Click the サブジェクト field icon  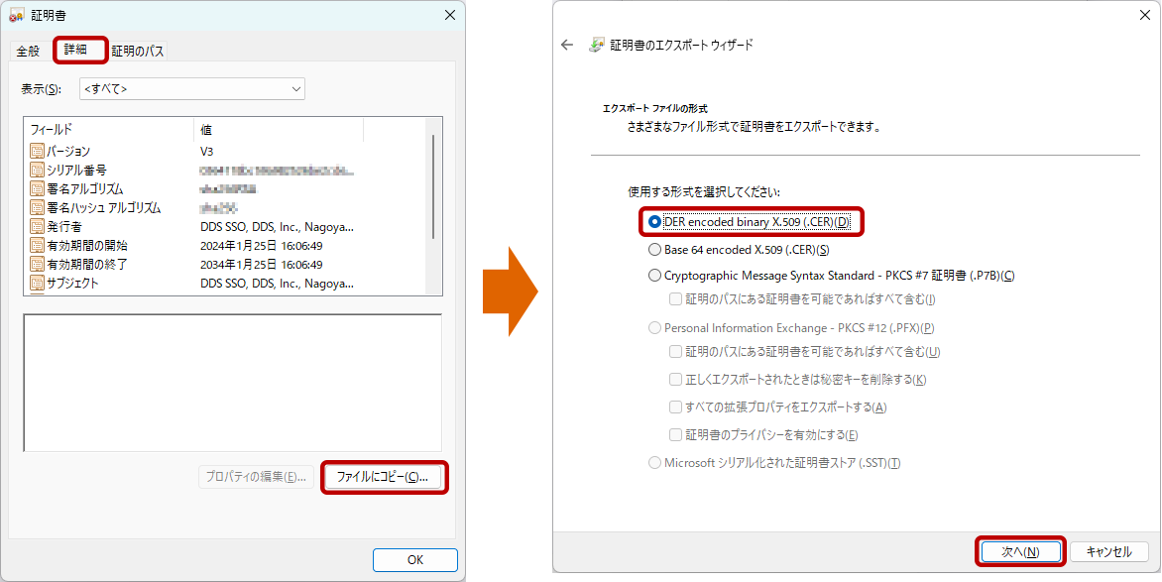38,284
